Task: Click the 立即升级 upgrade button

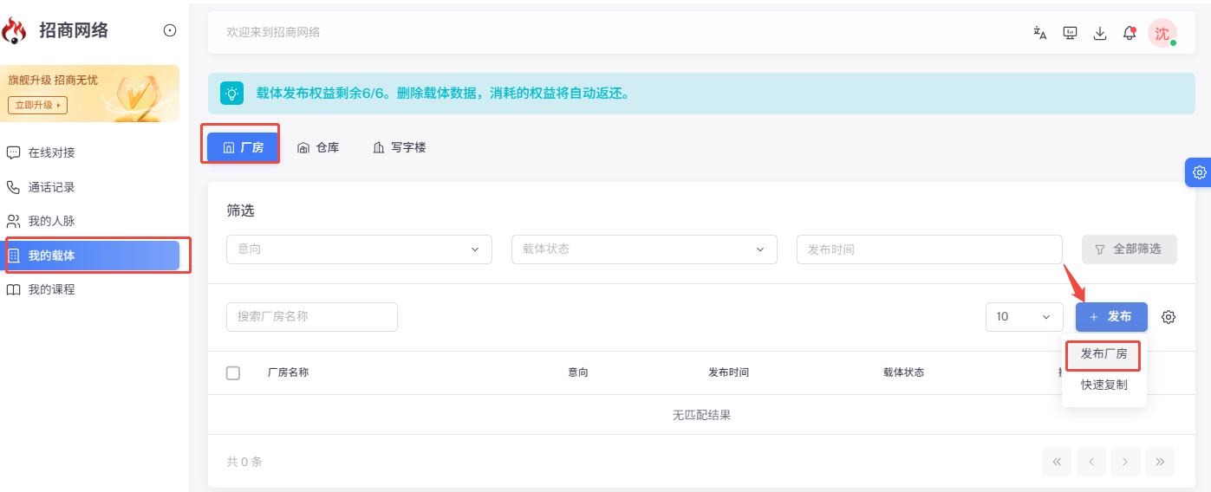Action: click(38, 106)
